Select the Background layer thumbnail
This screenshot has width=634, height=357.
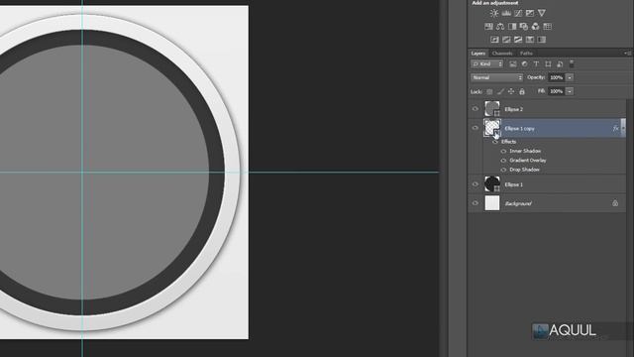(492, 203)
